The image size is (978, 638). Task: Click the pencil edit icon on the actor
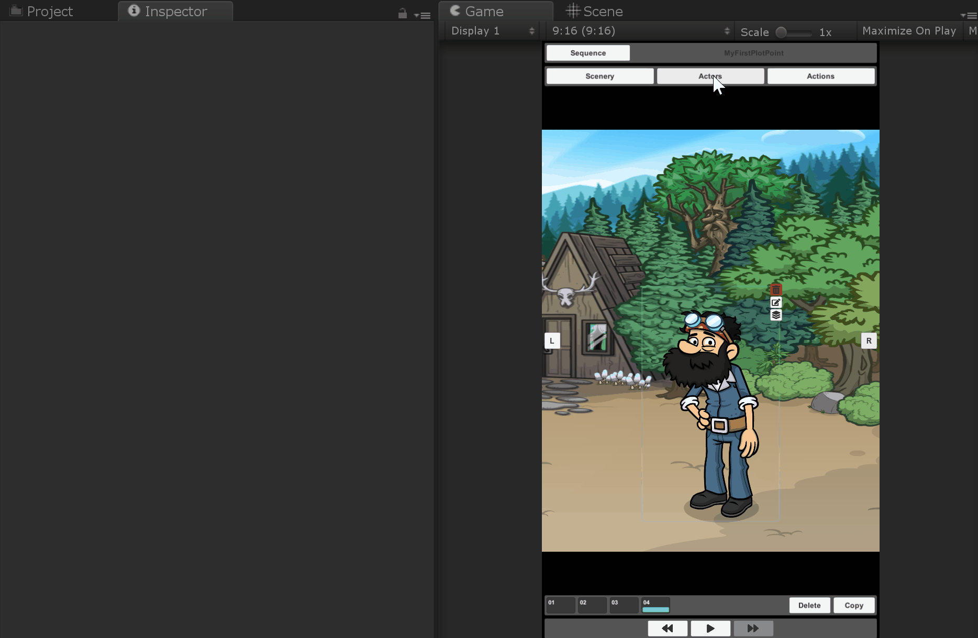coord(776,302)
